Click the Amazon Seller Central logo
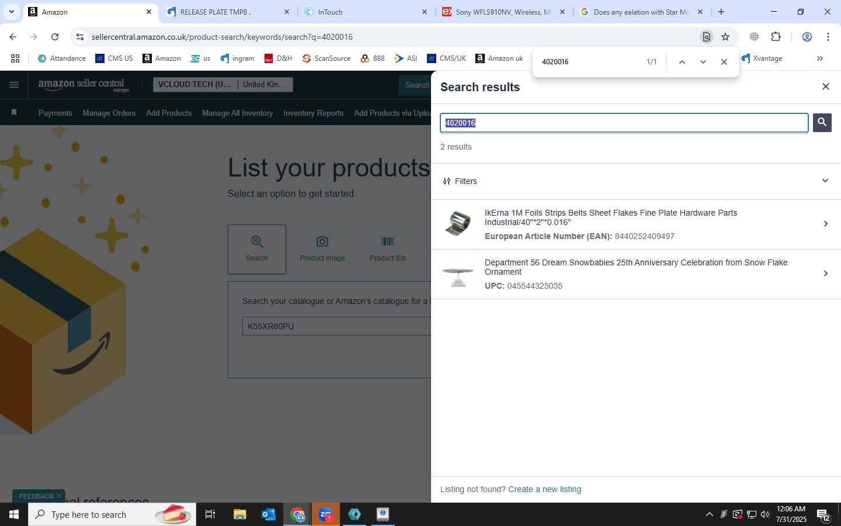 pos(83,85)
